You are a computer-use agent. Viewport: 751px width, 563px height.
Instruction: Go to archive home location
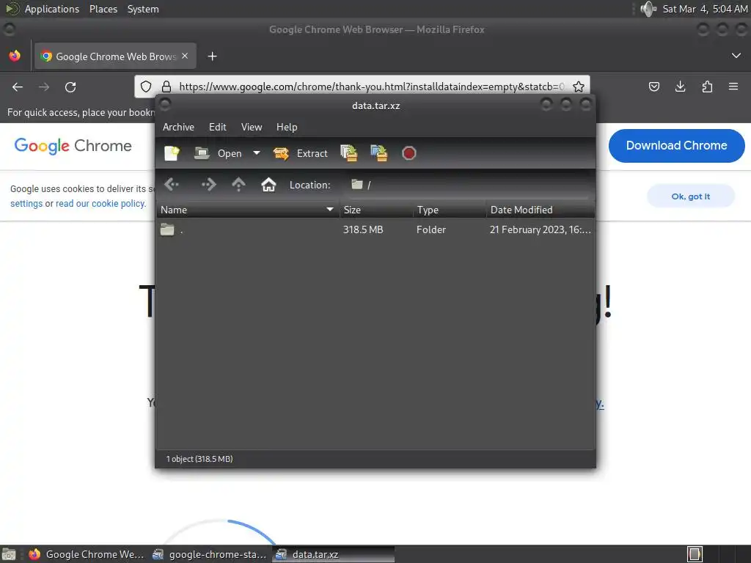[x=268, y=184]
